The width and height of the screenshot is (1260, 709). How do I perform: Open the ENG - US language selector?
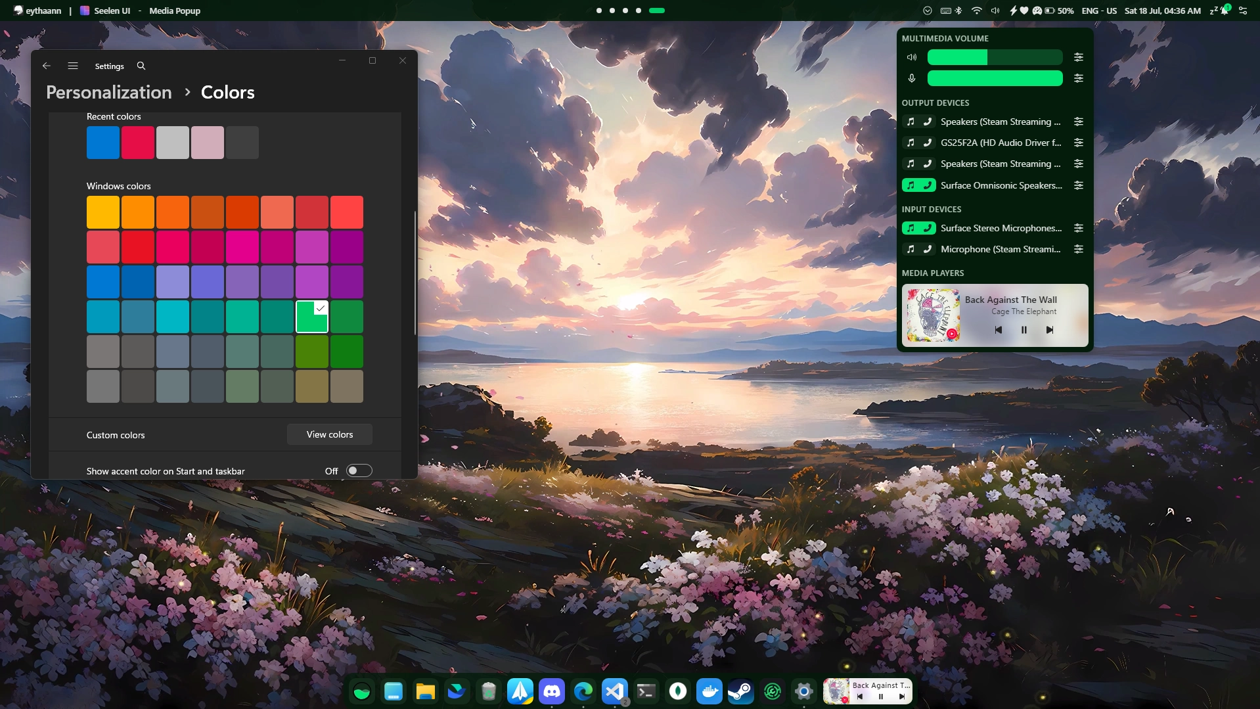click(1099, 11)
